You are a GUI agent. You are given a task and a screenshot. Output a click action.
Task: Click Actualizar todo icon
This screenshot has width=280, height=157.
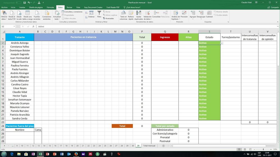click(x=57, y=15)
